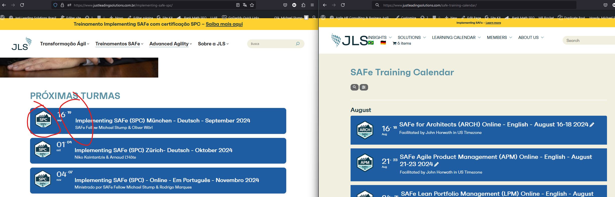Click the JLS logo on the calendar site

click(x=350, y=40)
